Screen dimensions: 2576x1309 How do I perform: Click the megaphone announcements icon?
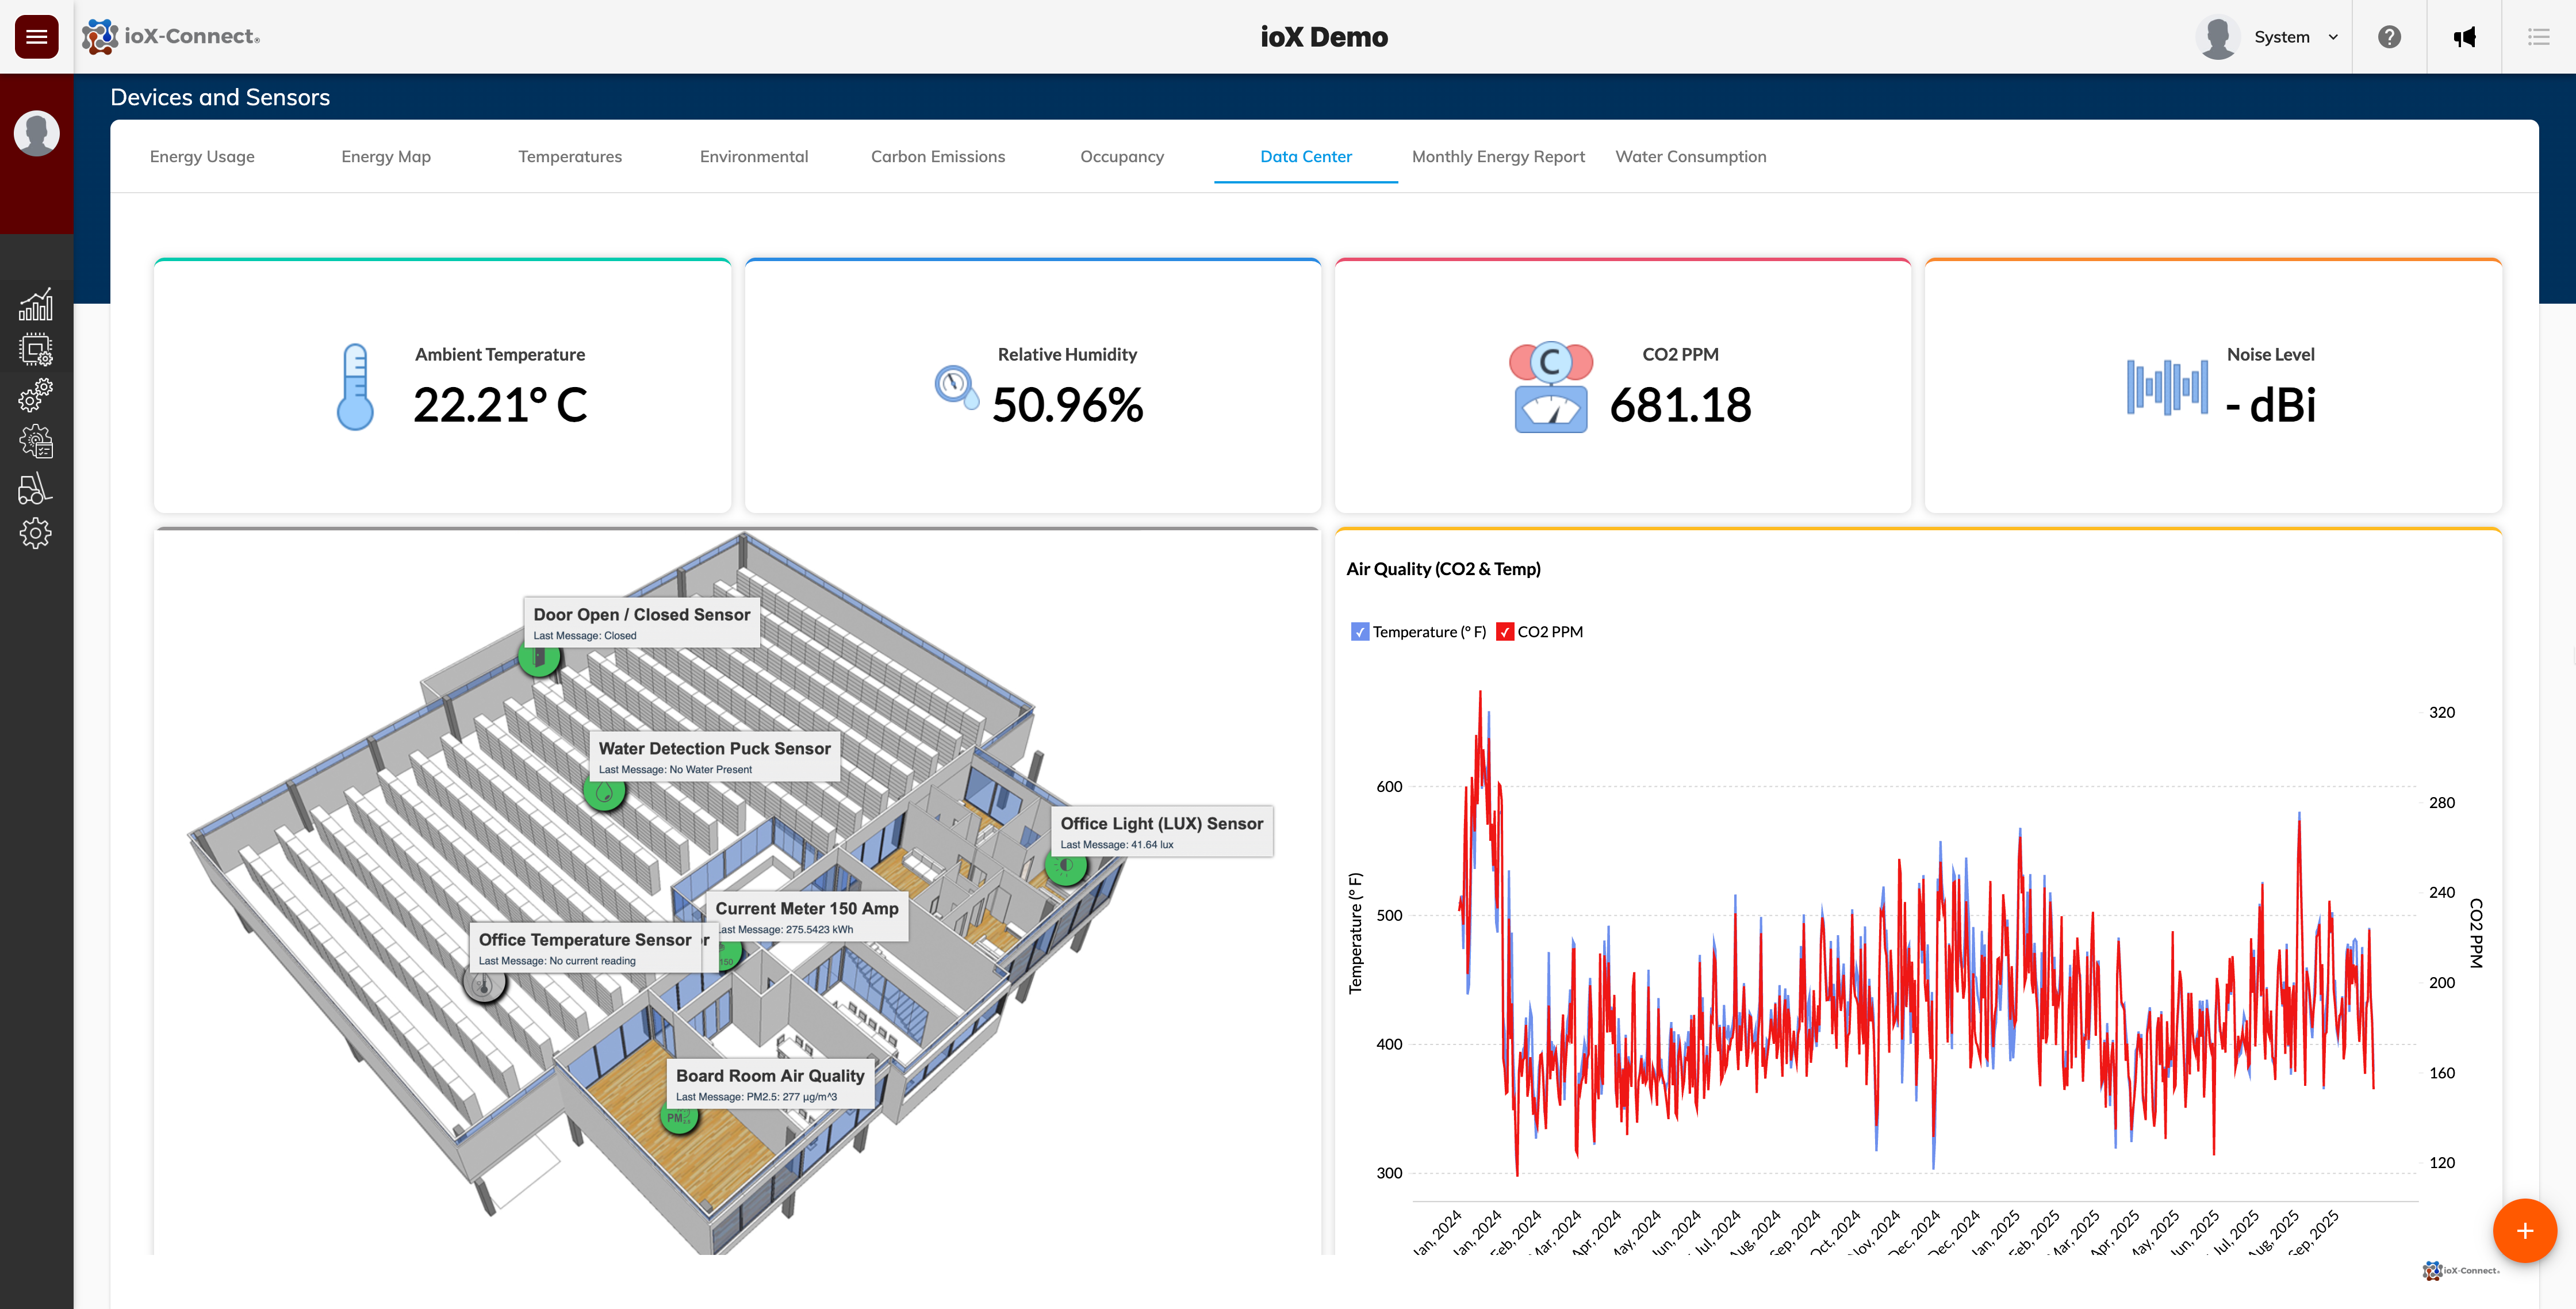pyautogui.click(x=2464, y=37)
